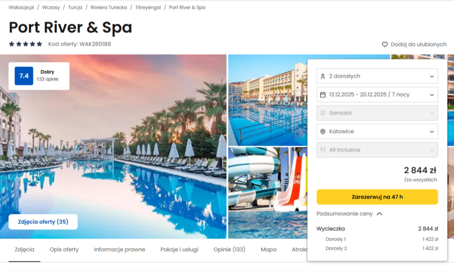The image size is (454, 272).
Task: Go to the Turcja breadcrumb link
Action: point(75,7)
